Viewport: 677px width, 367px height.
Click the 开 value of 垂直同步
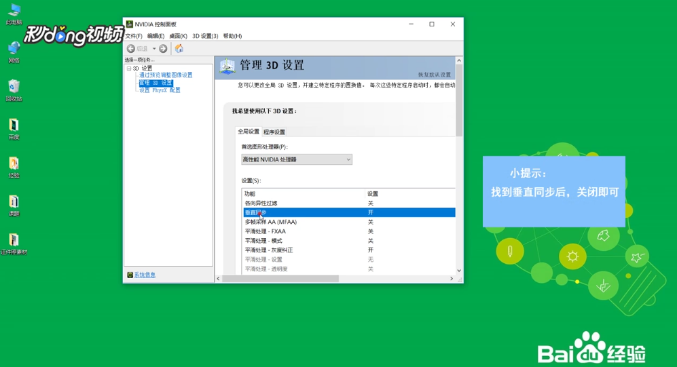point(371,212)
